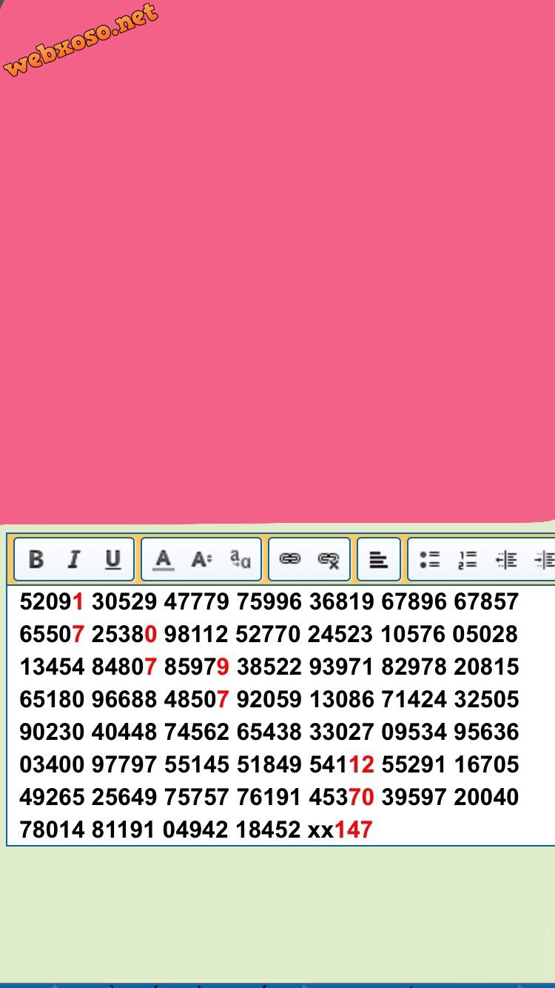Click the number 95636 in the editor
Image resolution: width=555 pixels, height=988 pixels.
pyautogui.click(x=487, y=732)
